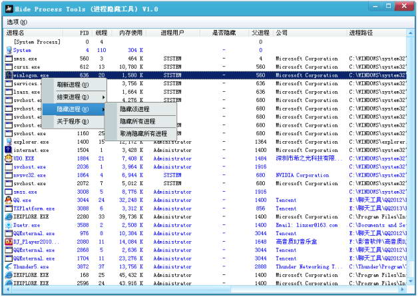Screen dimensions: 418x297
Task: Sort by the 线程 column header
Action: (x=101, y=33)
